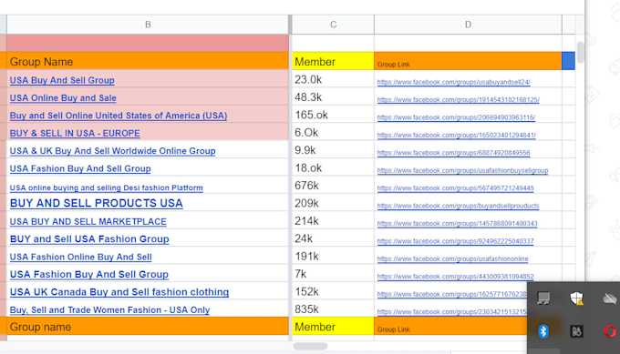
Task: Open BUY and Sell USA Fashion Group link
Action: [89, 239]
